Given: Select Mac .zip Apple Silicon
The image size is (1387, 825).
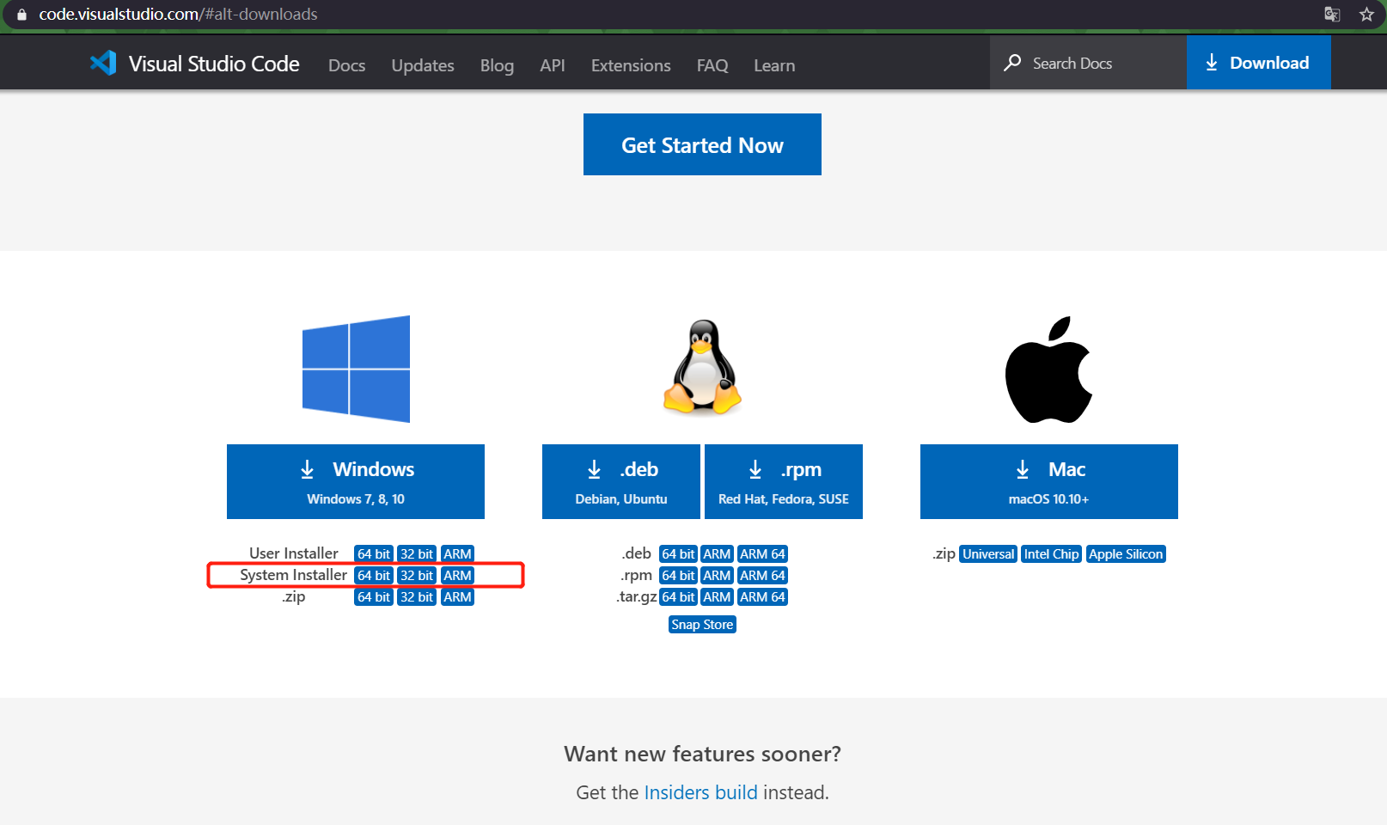Looking at the screenshot, I should 1126,554.
